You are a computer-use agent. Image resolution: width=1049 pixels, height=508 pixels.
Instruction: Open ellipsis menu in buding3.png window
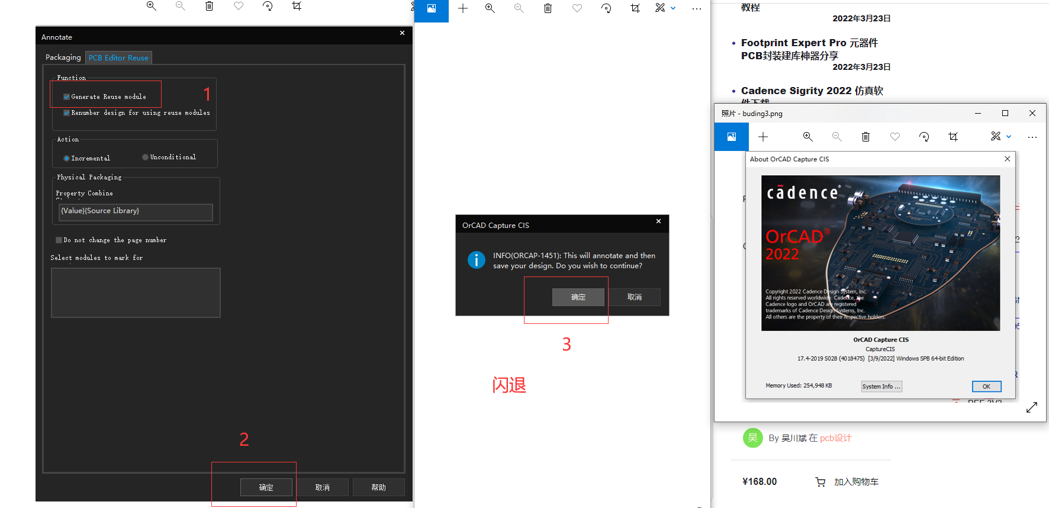[1032, 137]
